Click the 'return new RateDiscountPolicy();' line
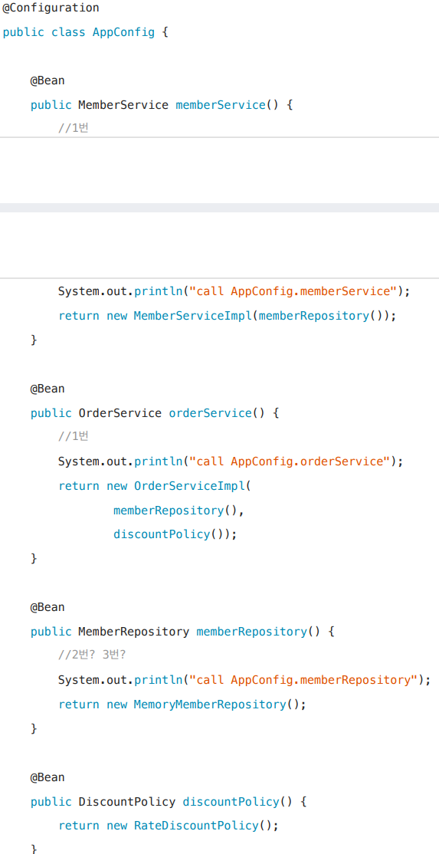 coord(169,826)
